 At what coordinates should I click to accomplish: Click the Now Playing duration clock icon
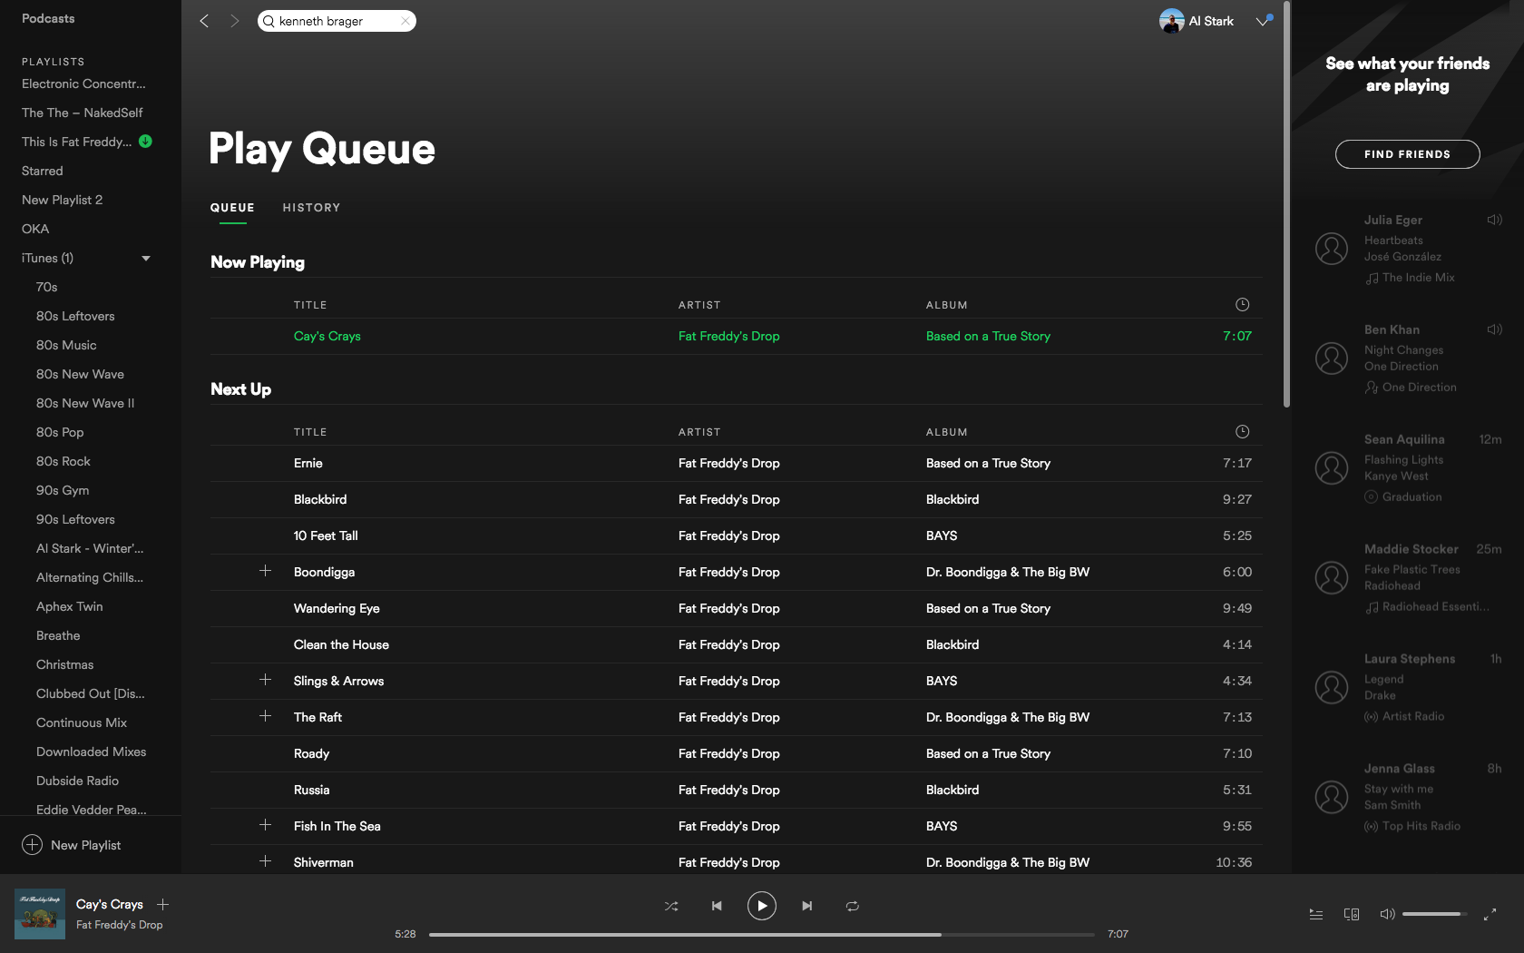[x=1243, y=305]
